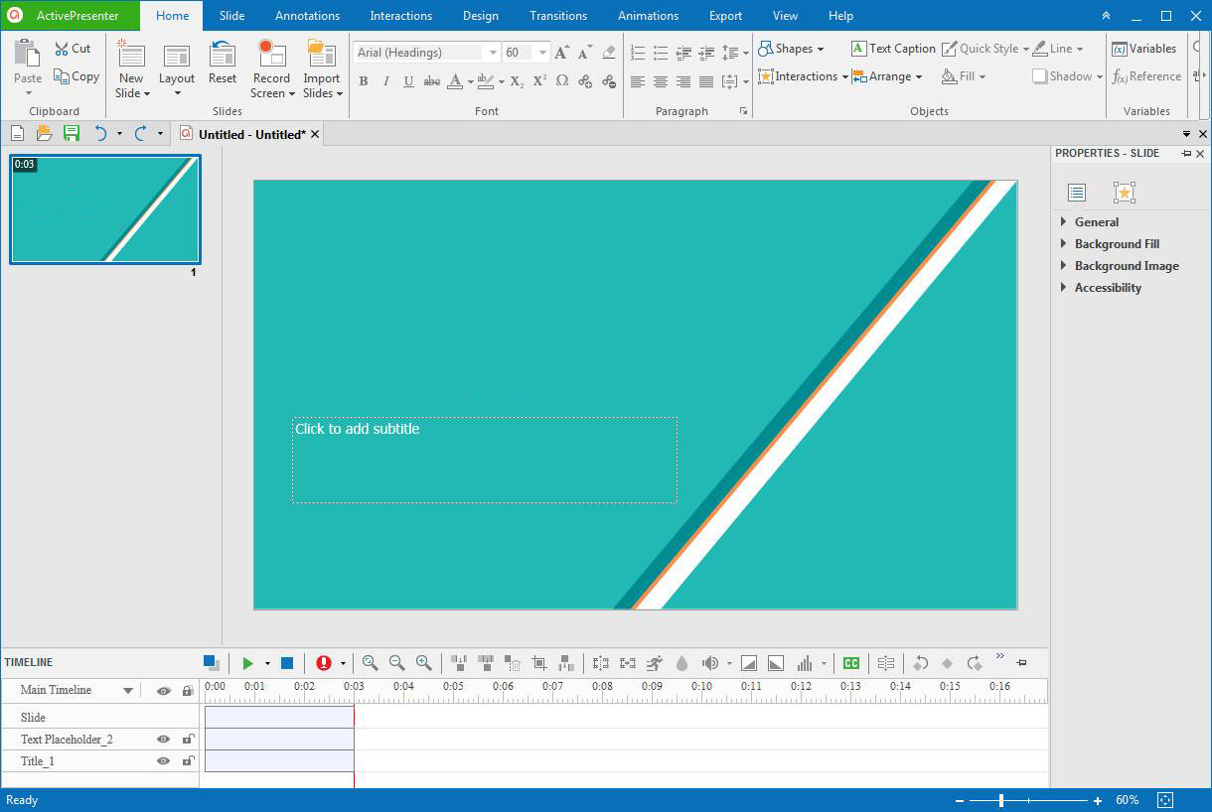
Task: Open the font size dropdown showing 60
Action: 542,53
